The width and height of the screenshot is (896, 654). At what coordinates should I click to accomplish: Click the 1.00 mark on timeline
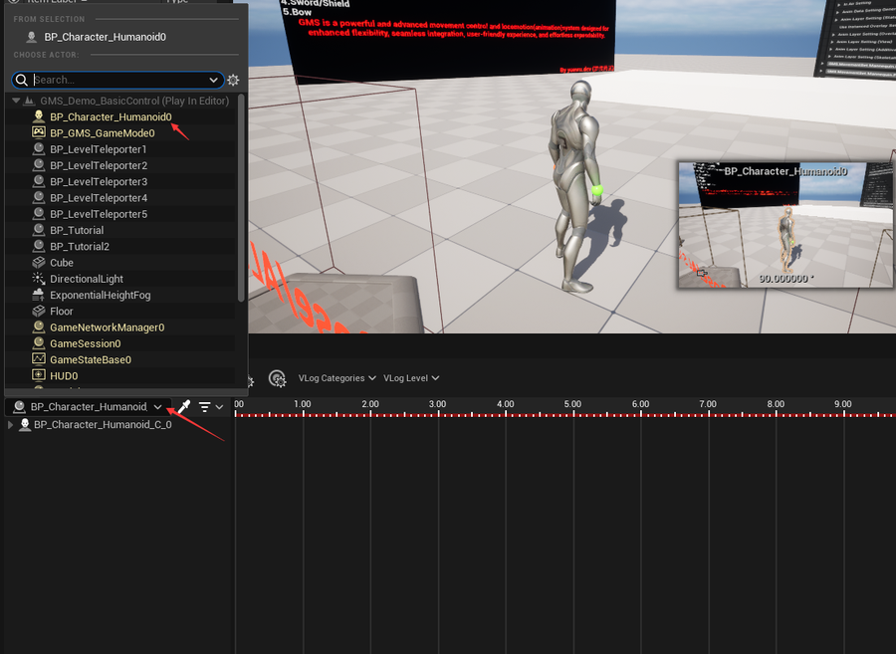(x=303, y=404)
